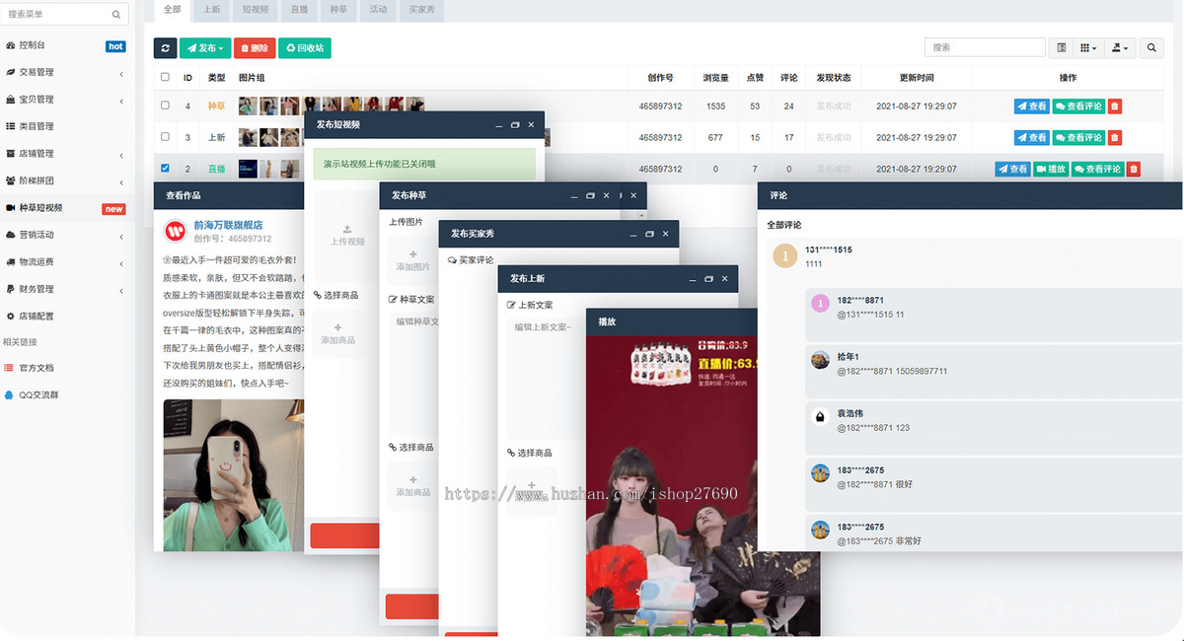This screenshot has width=1184, height=641.
Task: Toggle the select-all checkbox in table header
Action: tap(165, 77)
